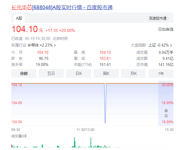
Task: Show the 周K candlestick chart
Action: click(x=106, y=73)
